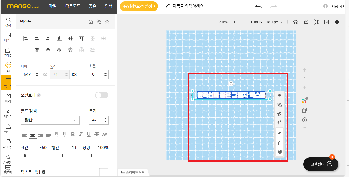The image size is (349, 177).
Task: Duplicate element from floating toolbar
Action: point(279,134)
